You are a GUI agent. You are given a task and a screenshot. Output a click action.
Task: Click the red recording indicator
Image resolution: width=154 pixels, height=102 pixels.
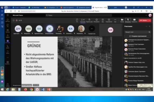pyautogui.click(x=17, y=20)
